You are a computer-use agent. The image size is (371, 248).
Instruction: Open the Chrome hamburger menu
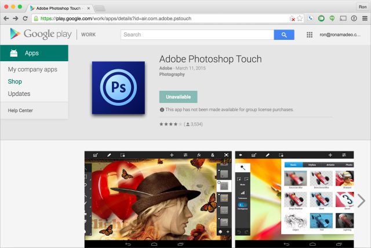click(365, 18)
